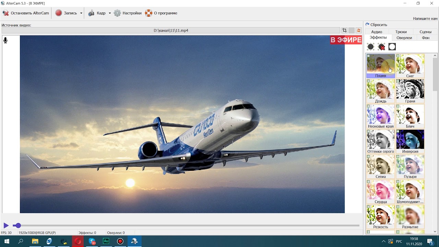The width and height of the screenshot is (439, 247).
Task: Open File Explorer from the taskbar
Action: (35, 241)
